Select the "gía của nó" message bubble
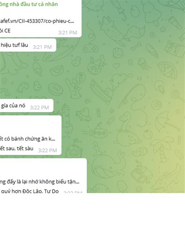The width and height of the screenshot is (185, 246). coord(27,105)
